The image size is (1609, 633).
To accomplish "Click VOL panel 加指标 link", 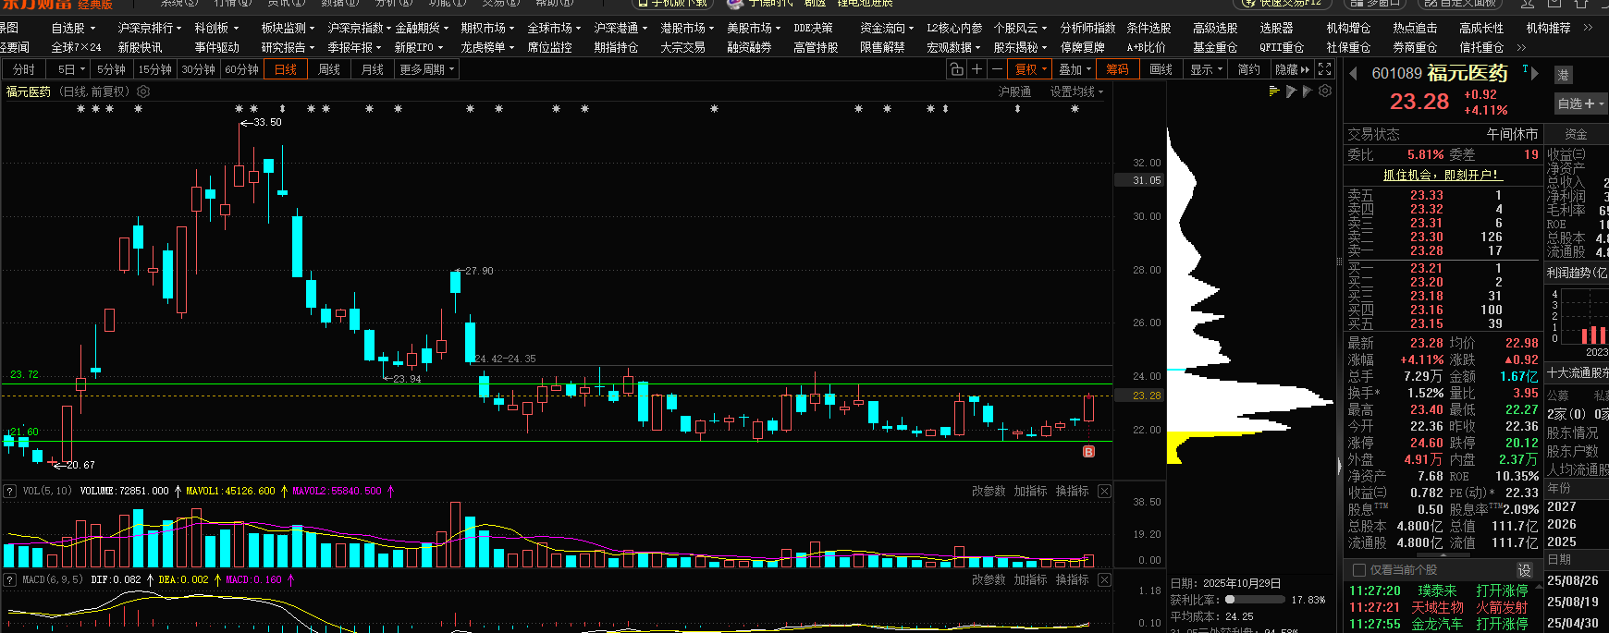I will coord(1030,491).
